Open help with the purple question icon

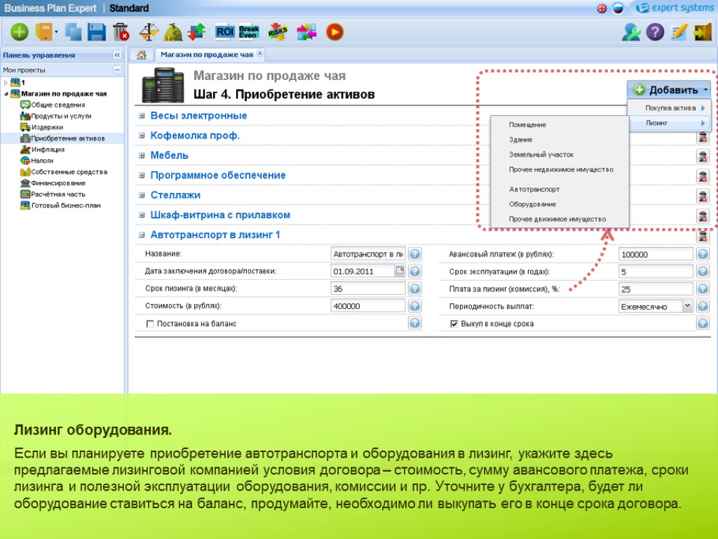point(655,32)
